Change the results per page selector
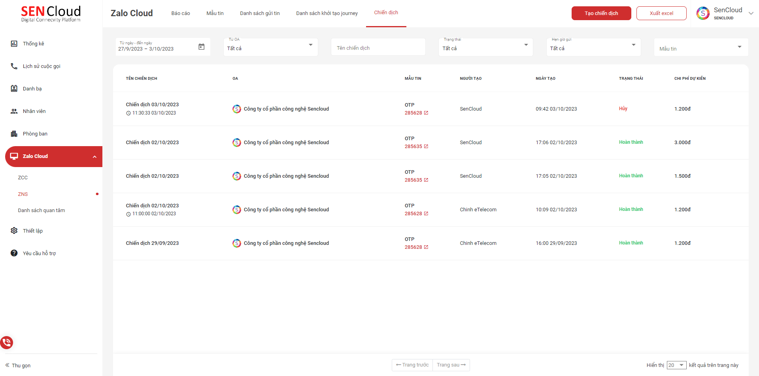 pos(676,365)
